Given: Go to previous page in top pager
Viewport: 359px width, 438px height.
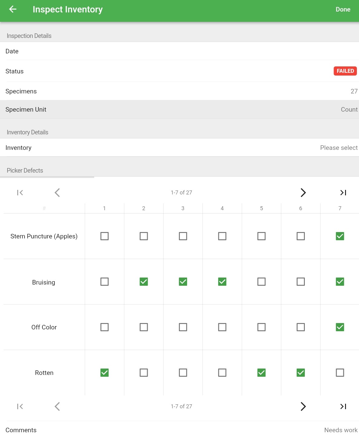Looking at the screenshot, I should (x=57, y=193).
